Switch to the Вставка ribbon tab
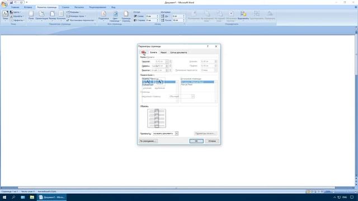 28,7
